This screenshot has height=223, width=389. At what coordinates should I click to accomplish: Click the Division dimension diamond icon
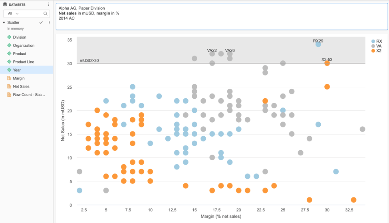point(9,37)
